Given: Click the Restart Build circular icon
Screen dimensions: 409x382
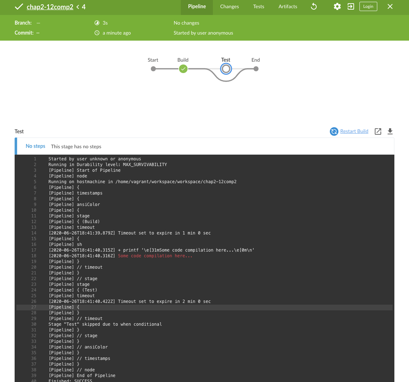Looking at the screenshot, I should pyautogui.click(x=334, y=131).
